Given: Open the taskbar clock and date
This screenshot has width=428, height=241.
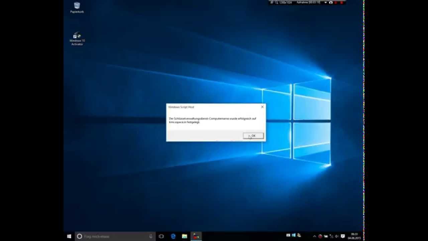Looking at the screenshot, I should click(354, 236).
